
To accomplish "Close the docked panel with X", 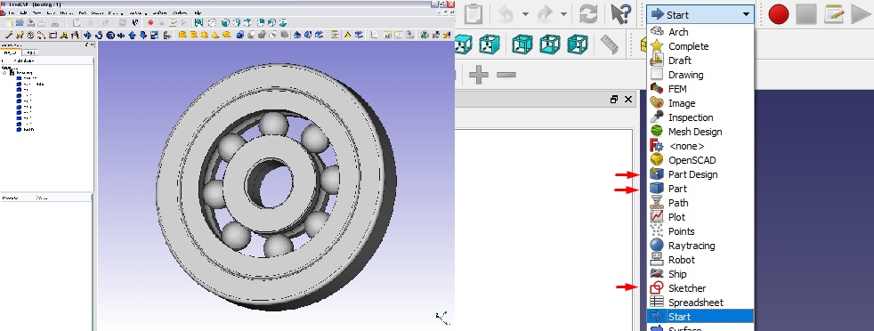I will click(x=628, y=100).
